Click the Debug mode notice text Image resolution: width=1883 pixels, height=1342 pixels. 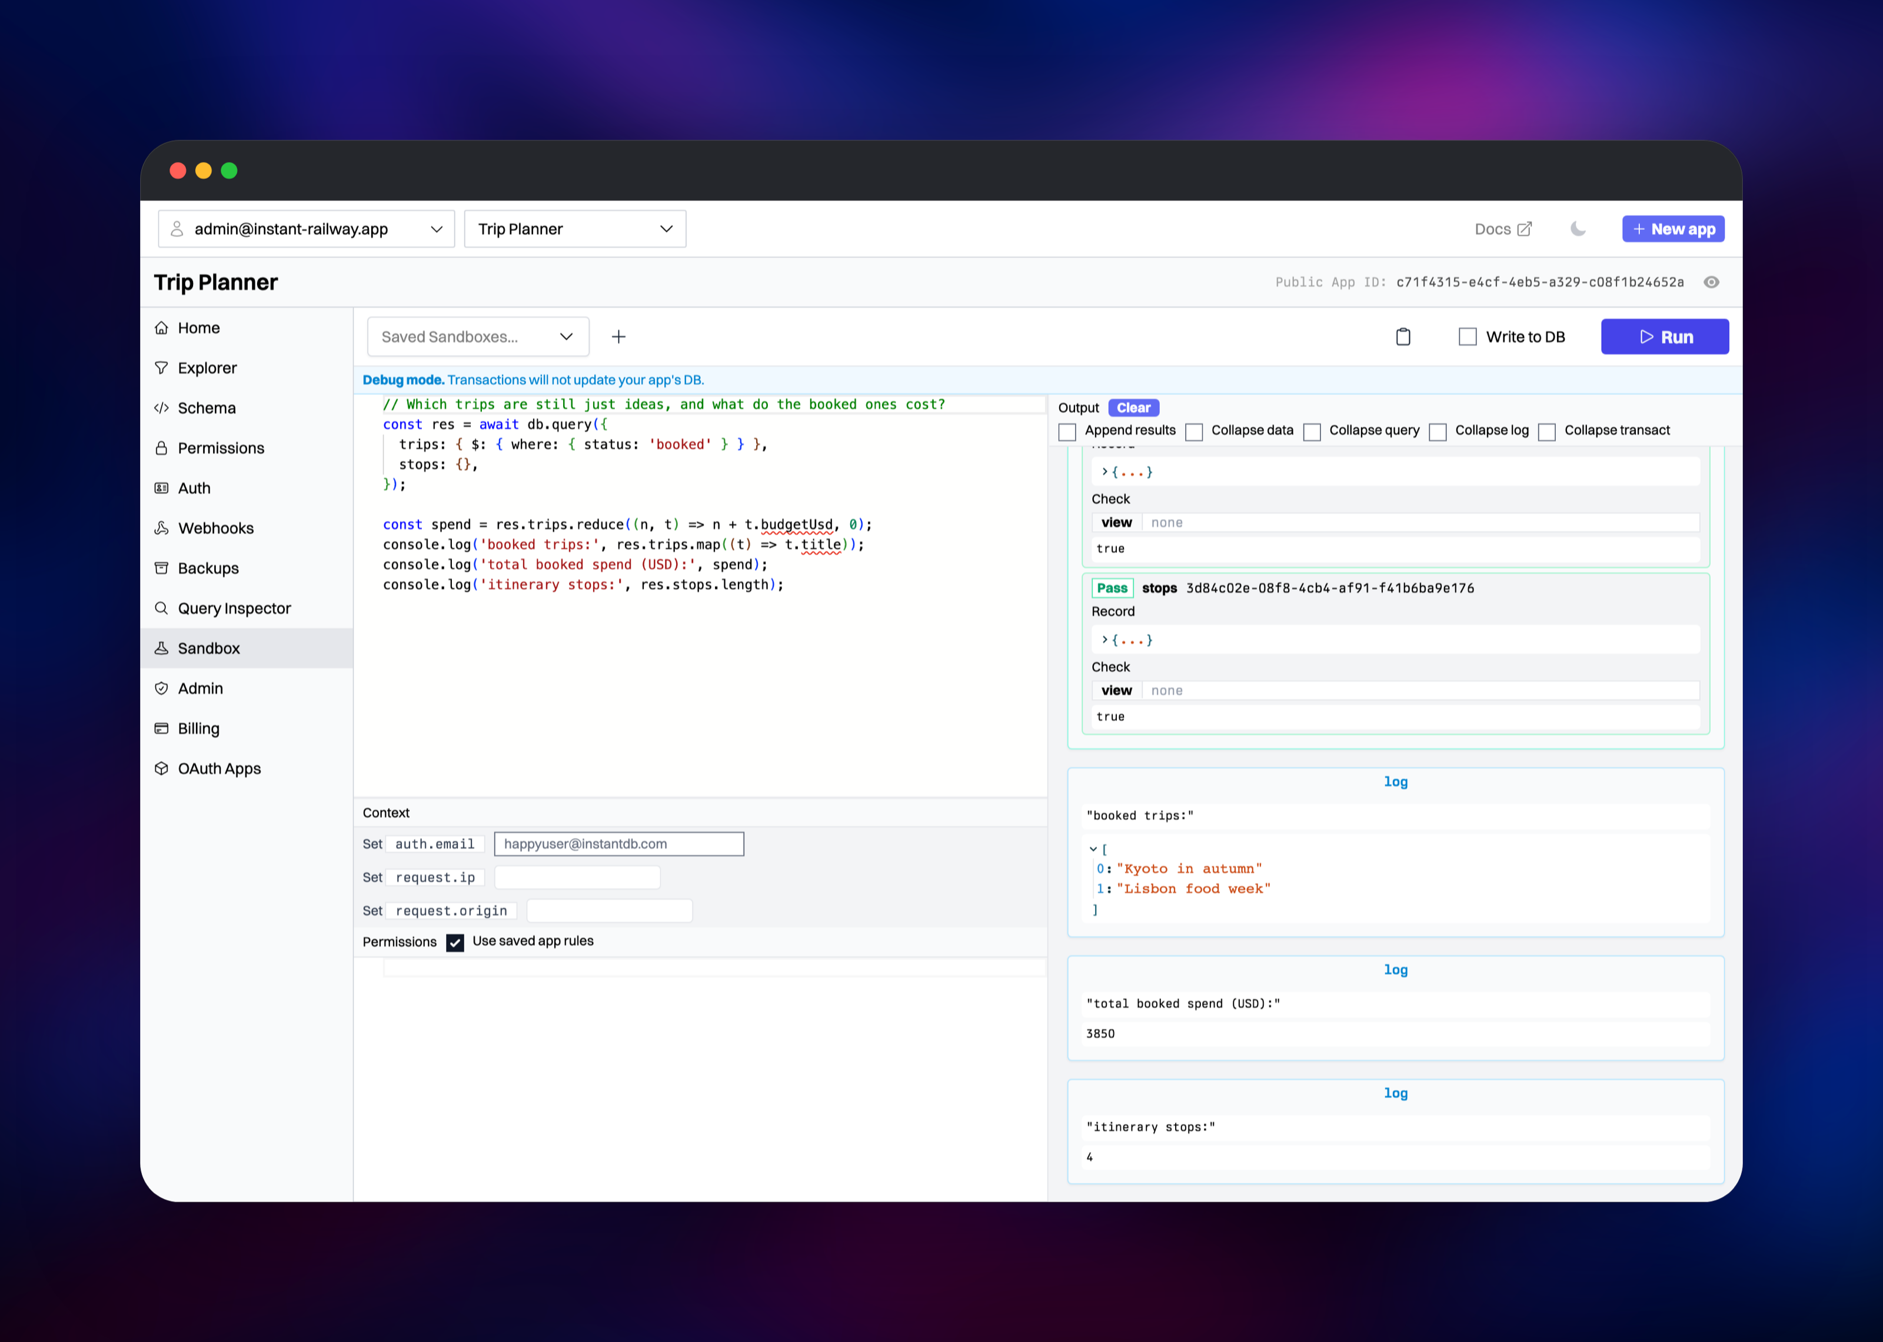[x=533, y=380]
